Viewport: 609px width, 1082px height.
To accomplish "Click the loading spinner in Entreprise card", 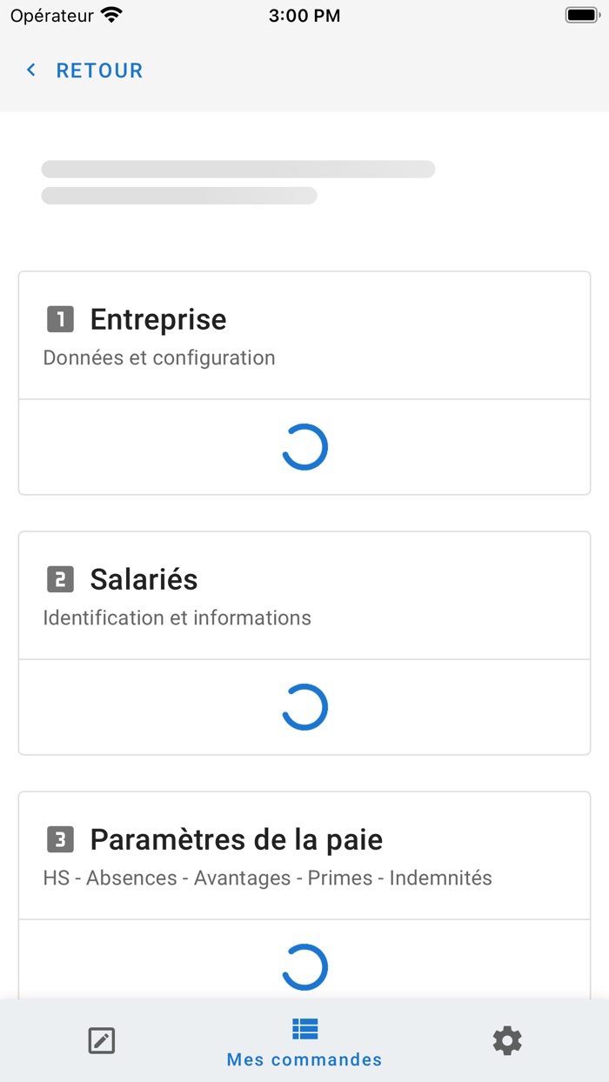I will coord(304,447).
